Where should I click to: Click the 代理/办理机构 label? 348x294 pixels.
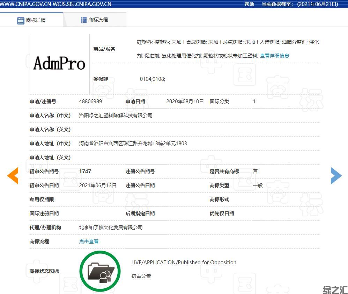click(x=45, y=227)
